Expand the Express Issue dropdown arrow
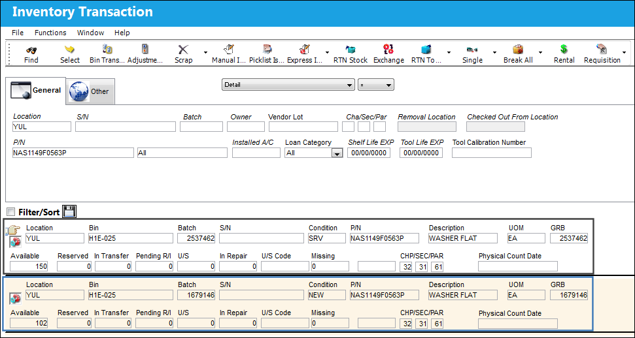Image resolution: width=635 pixels, height=338 pixels. 327,53
